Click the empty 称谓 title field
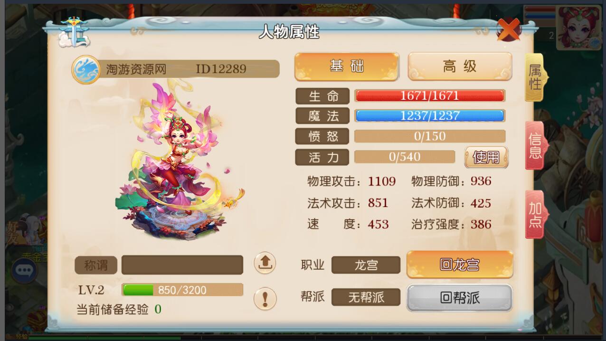This screenshot has width=606, height=341. [182, 265]
